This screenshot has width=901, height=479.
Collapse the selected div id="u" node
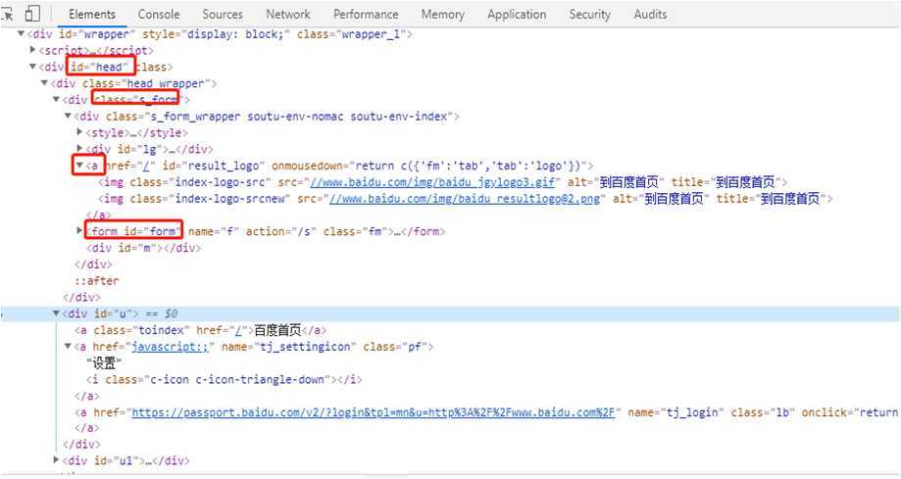(x=56, y=313)
